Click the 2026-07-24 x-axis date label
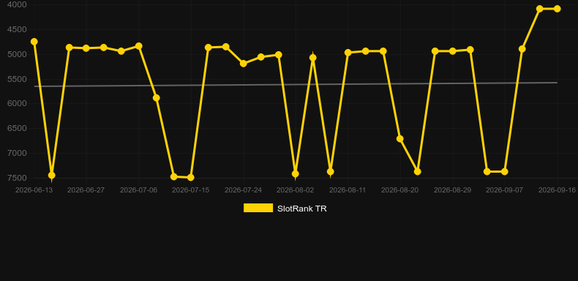This screenshot has width=578, height=281. [x=244, y=190]
